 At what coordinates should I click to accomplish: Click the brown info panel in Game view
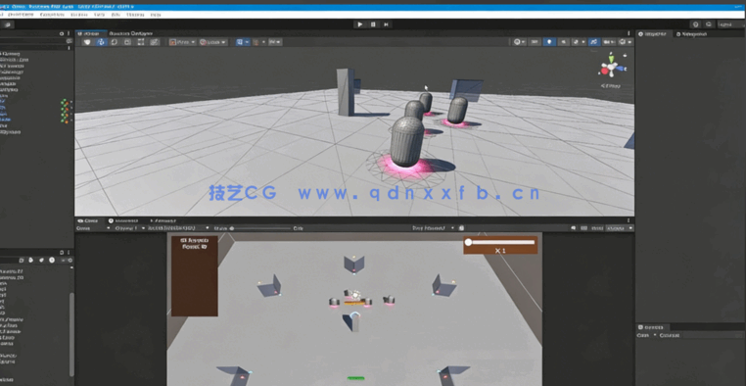195,275
